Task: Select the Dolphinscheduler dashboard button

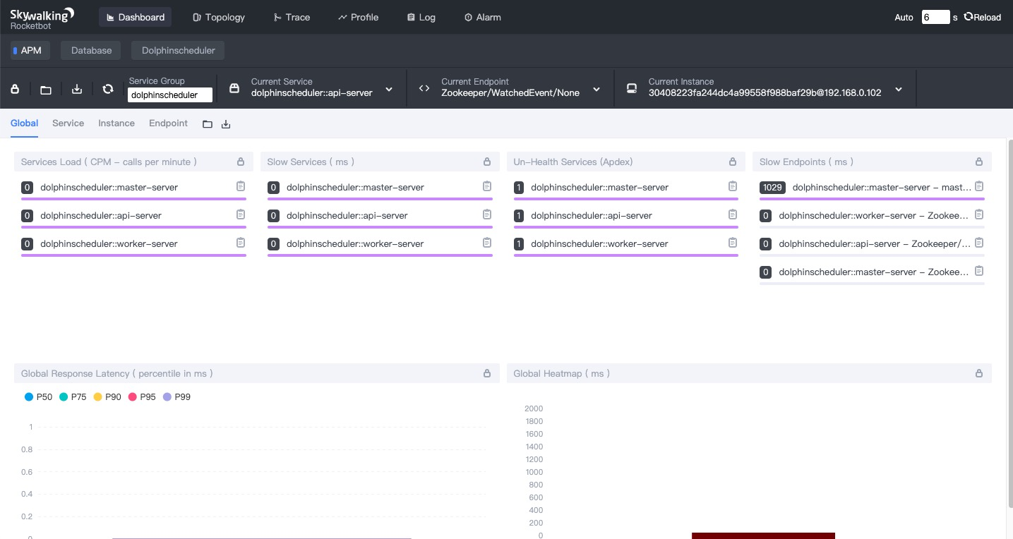Action: (178, 50)
